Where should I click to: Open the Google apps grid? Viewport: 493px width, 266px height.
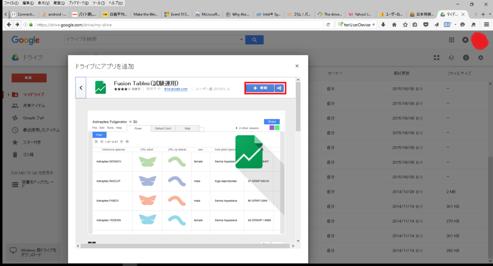452,40
